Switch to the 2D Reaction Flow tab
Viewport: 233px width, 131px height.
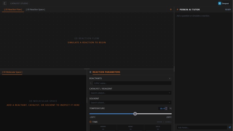(13, 10)
